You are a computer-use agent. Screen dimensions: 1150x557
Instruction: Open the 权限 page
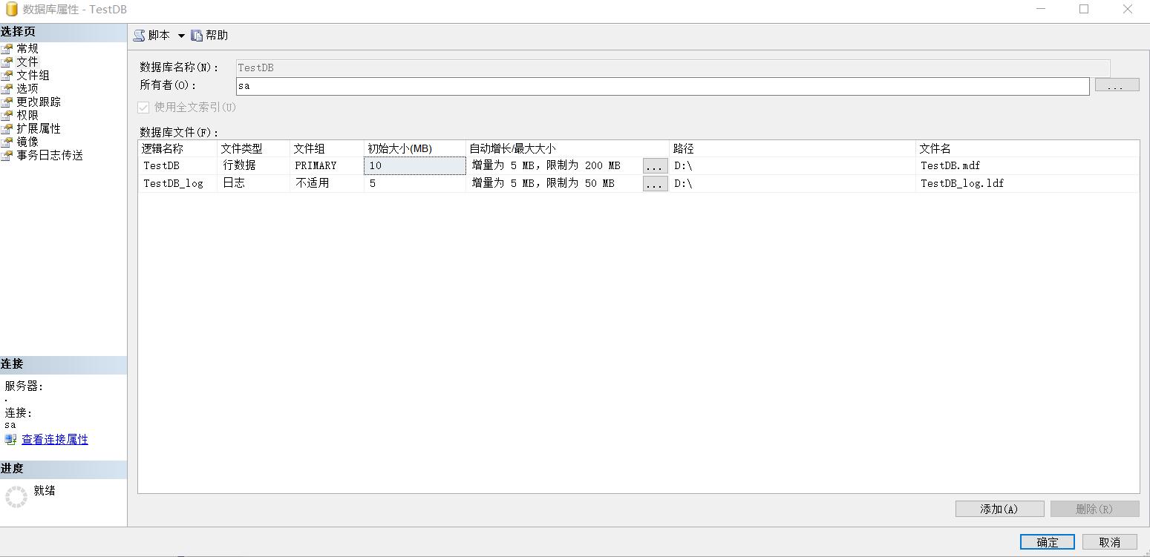pyautogui.click(x=27, y=115)
